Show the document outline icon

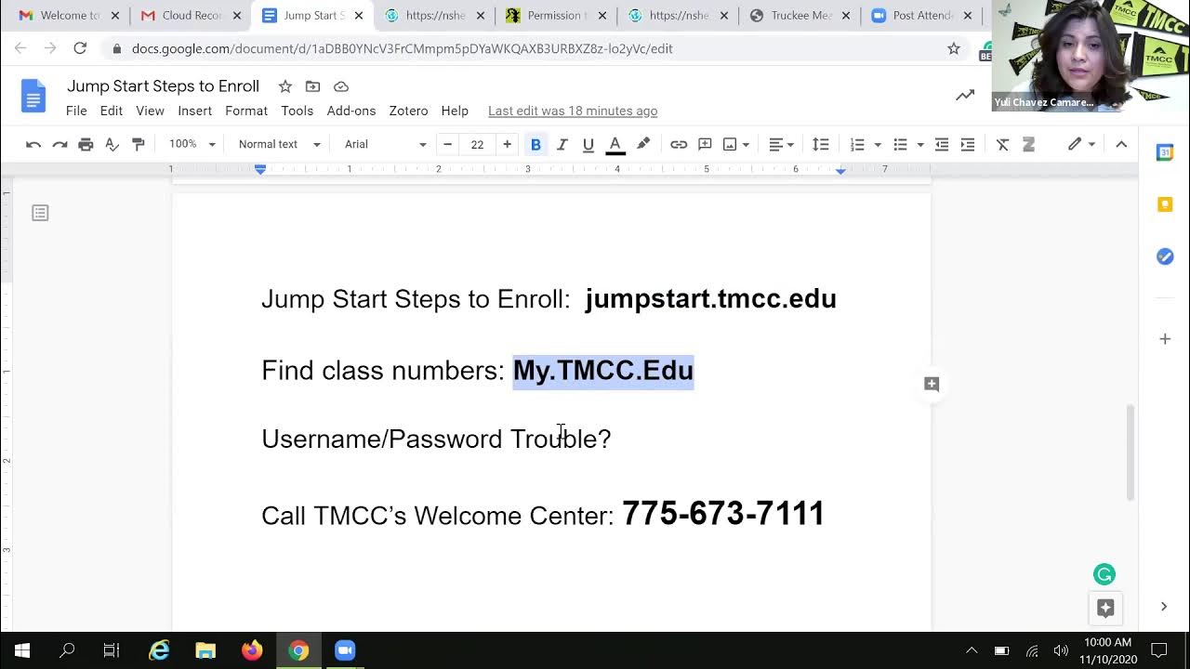click(40, 214)
